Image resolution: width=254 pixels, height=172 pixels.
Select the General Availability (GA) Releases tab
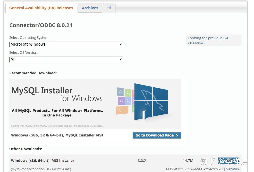(x=41, y=8)
